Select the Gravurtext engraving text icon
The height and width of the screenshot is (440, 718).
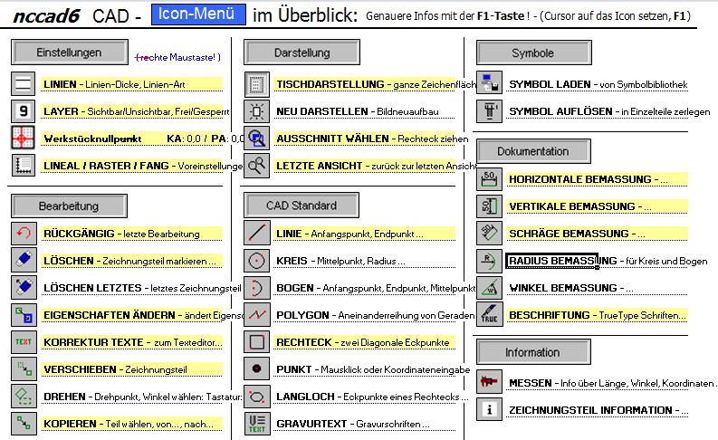click(258, 424)
